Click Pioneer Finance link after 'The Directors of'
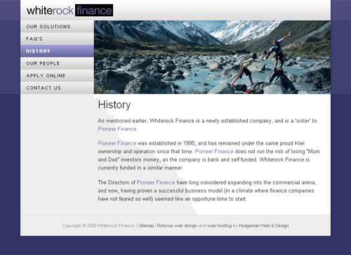The height and width of the screenshot is (255, 351). tap(156, 183)
